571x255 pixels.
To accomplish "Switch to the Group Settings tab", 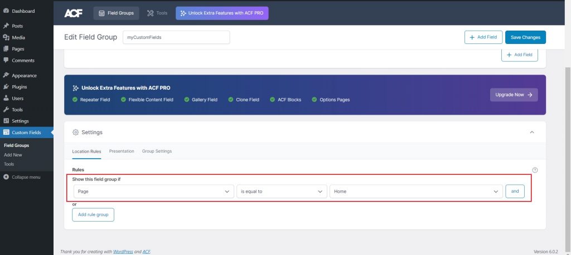I will 157,151.
